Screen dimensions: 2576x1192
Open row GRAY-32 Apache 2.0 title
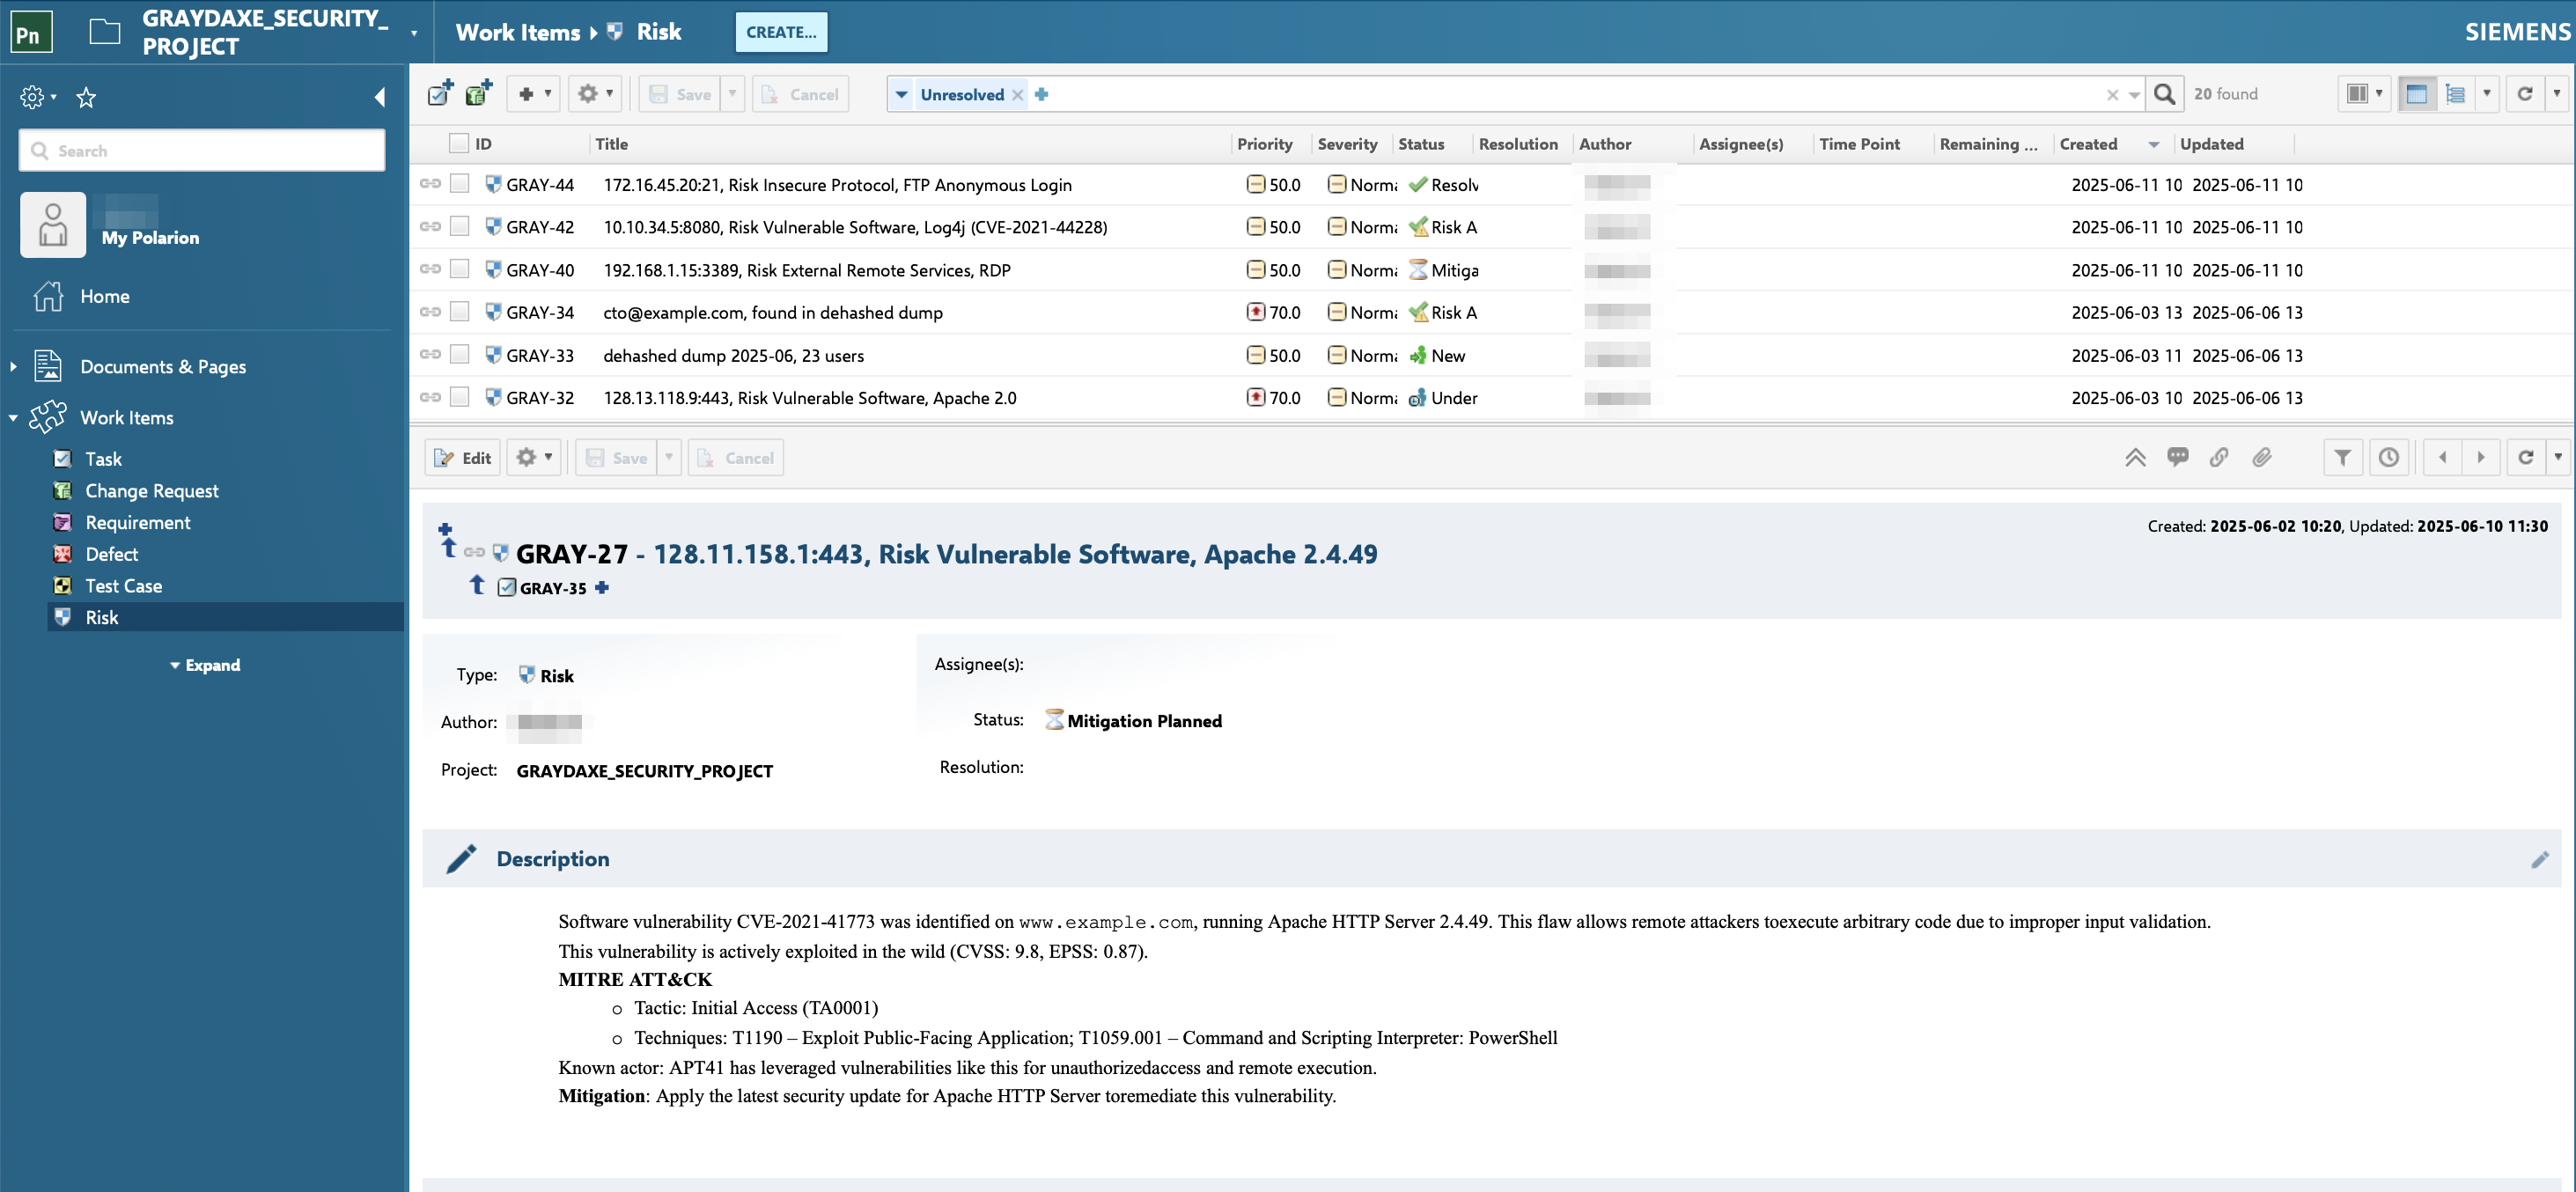coord(810,398)
